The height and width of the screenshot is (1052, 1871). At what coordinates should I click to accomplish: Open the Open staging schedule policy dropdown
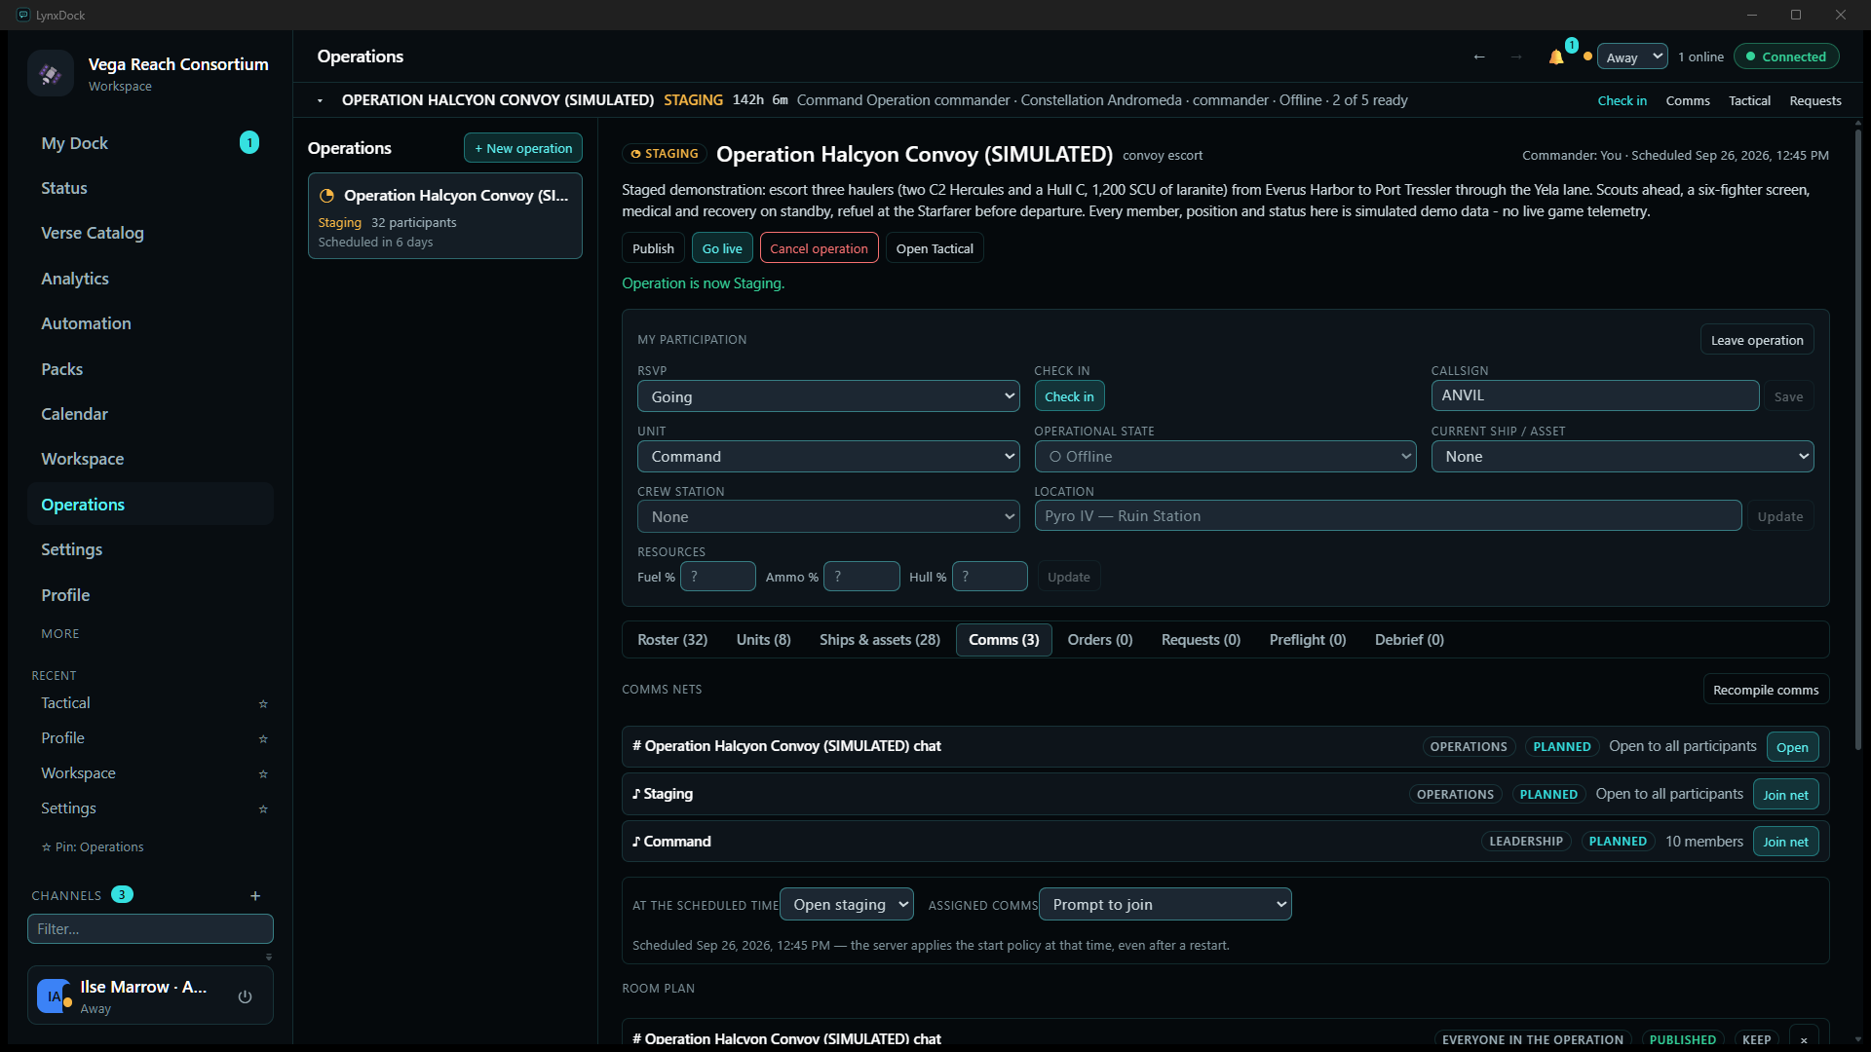tap(847, 905)
